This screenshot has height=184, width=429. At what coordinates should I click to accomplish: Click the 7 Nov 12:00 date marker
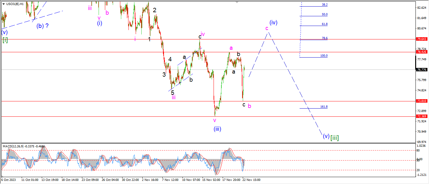click(170, 180)
